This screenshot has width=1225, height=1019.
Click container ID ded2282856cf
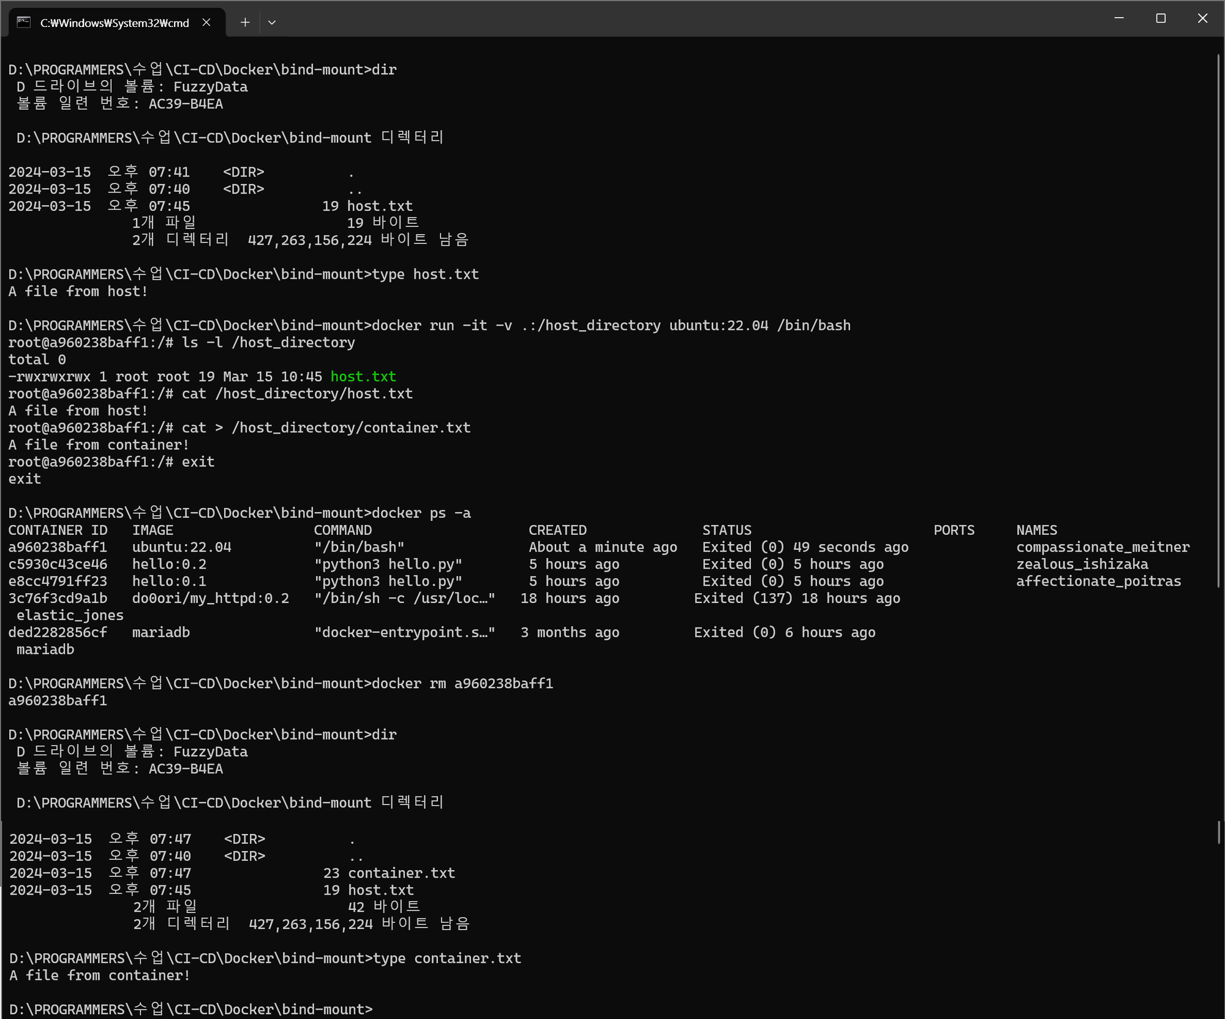58,632
